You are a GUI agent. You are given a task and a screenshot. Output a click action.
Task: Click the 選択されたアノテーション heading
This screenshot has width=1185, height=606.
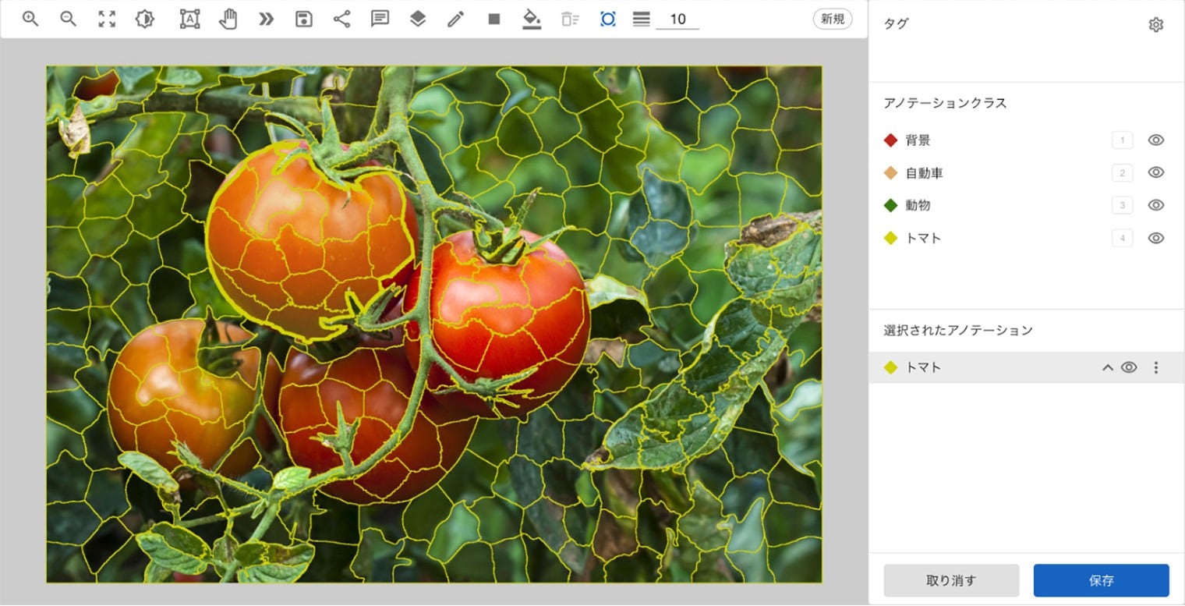click(x=958, y=330)
